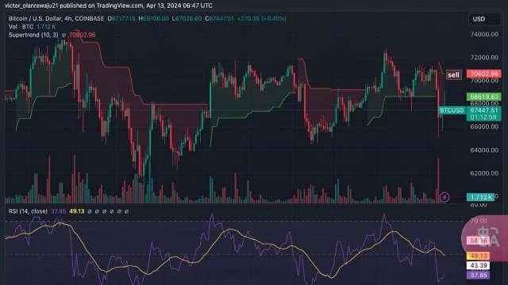This screenshot has height=285, width=508.
Task: Click the teal 1.712 K volume axis tag
Action: pyautogui.click(x=480, y=197)
